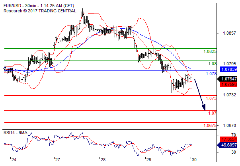This screenshot has width=240, height=166.
Task: Click the RSI 30 level label
Action: 234,152
